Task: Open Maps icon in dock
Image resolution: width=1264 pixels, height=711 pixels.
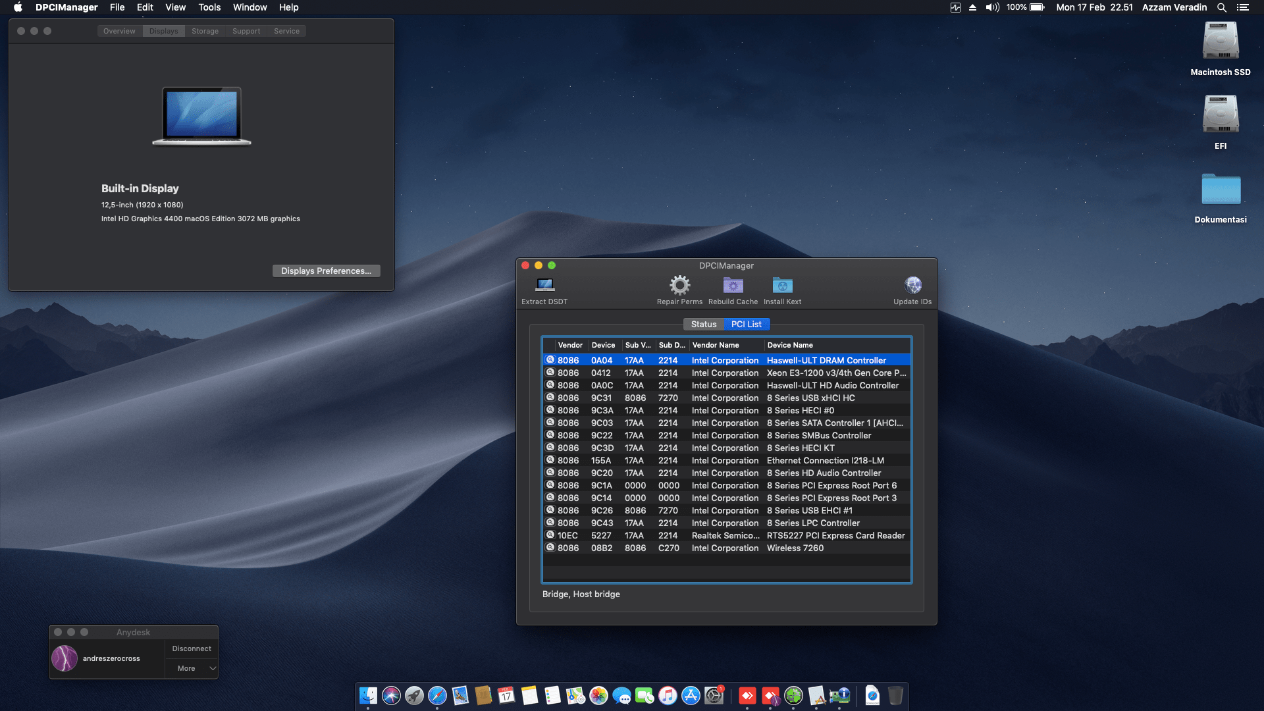Action: pos(575,695)
